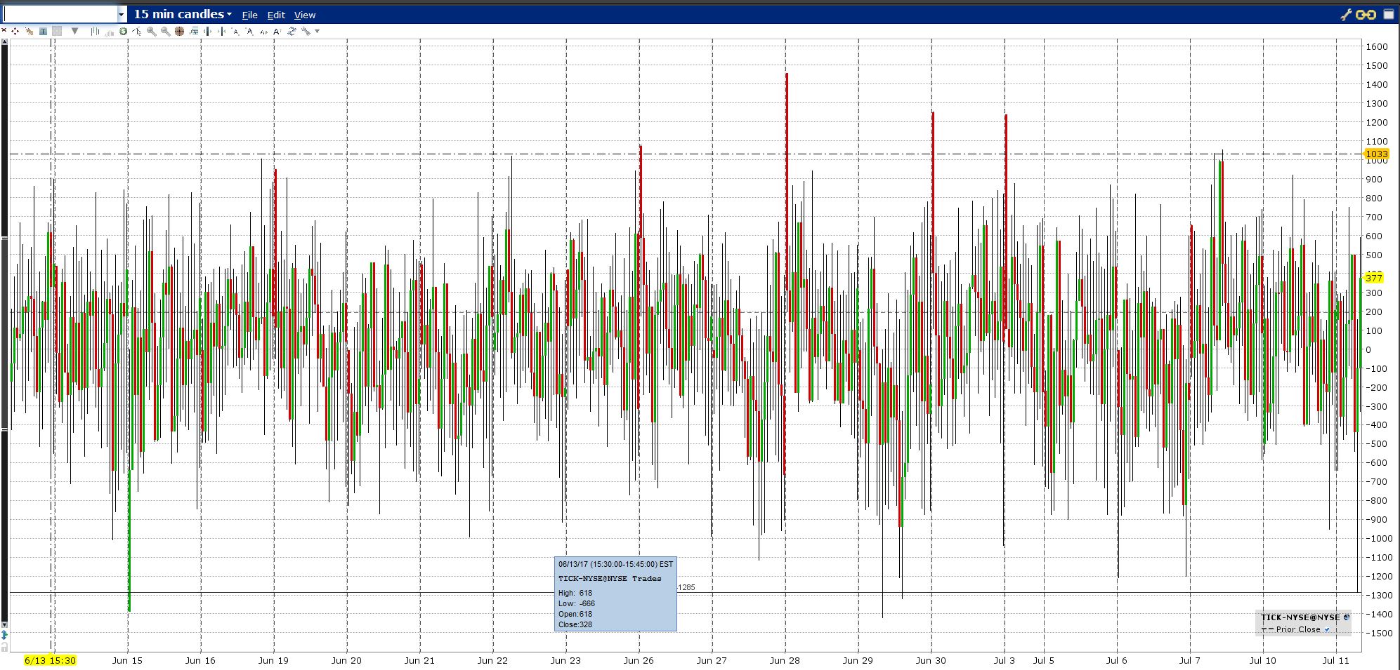This screenshot has height=670, width=1400.
Task: Click the first magnifier zoom icon
Action: click(x=151, y=31)
